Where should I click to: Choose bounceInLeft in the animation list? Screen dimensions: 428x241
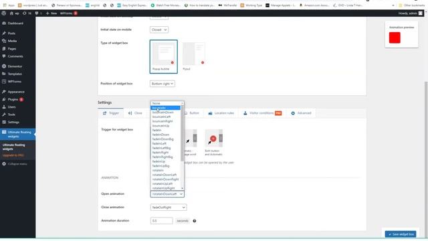point(165,116)
